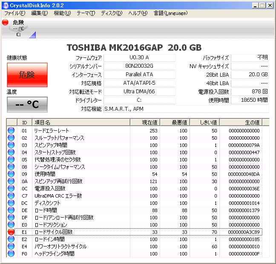Open the ディスク(D) menu
The width and height of the screenshot is (276, 264).
point(112,13)
